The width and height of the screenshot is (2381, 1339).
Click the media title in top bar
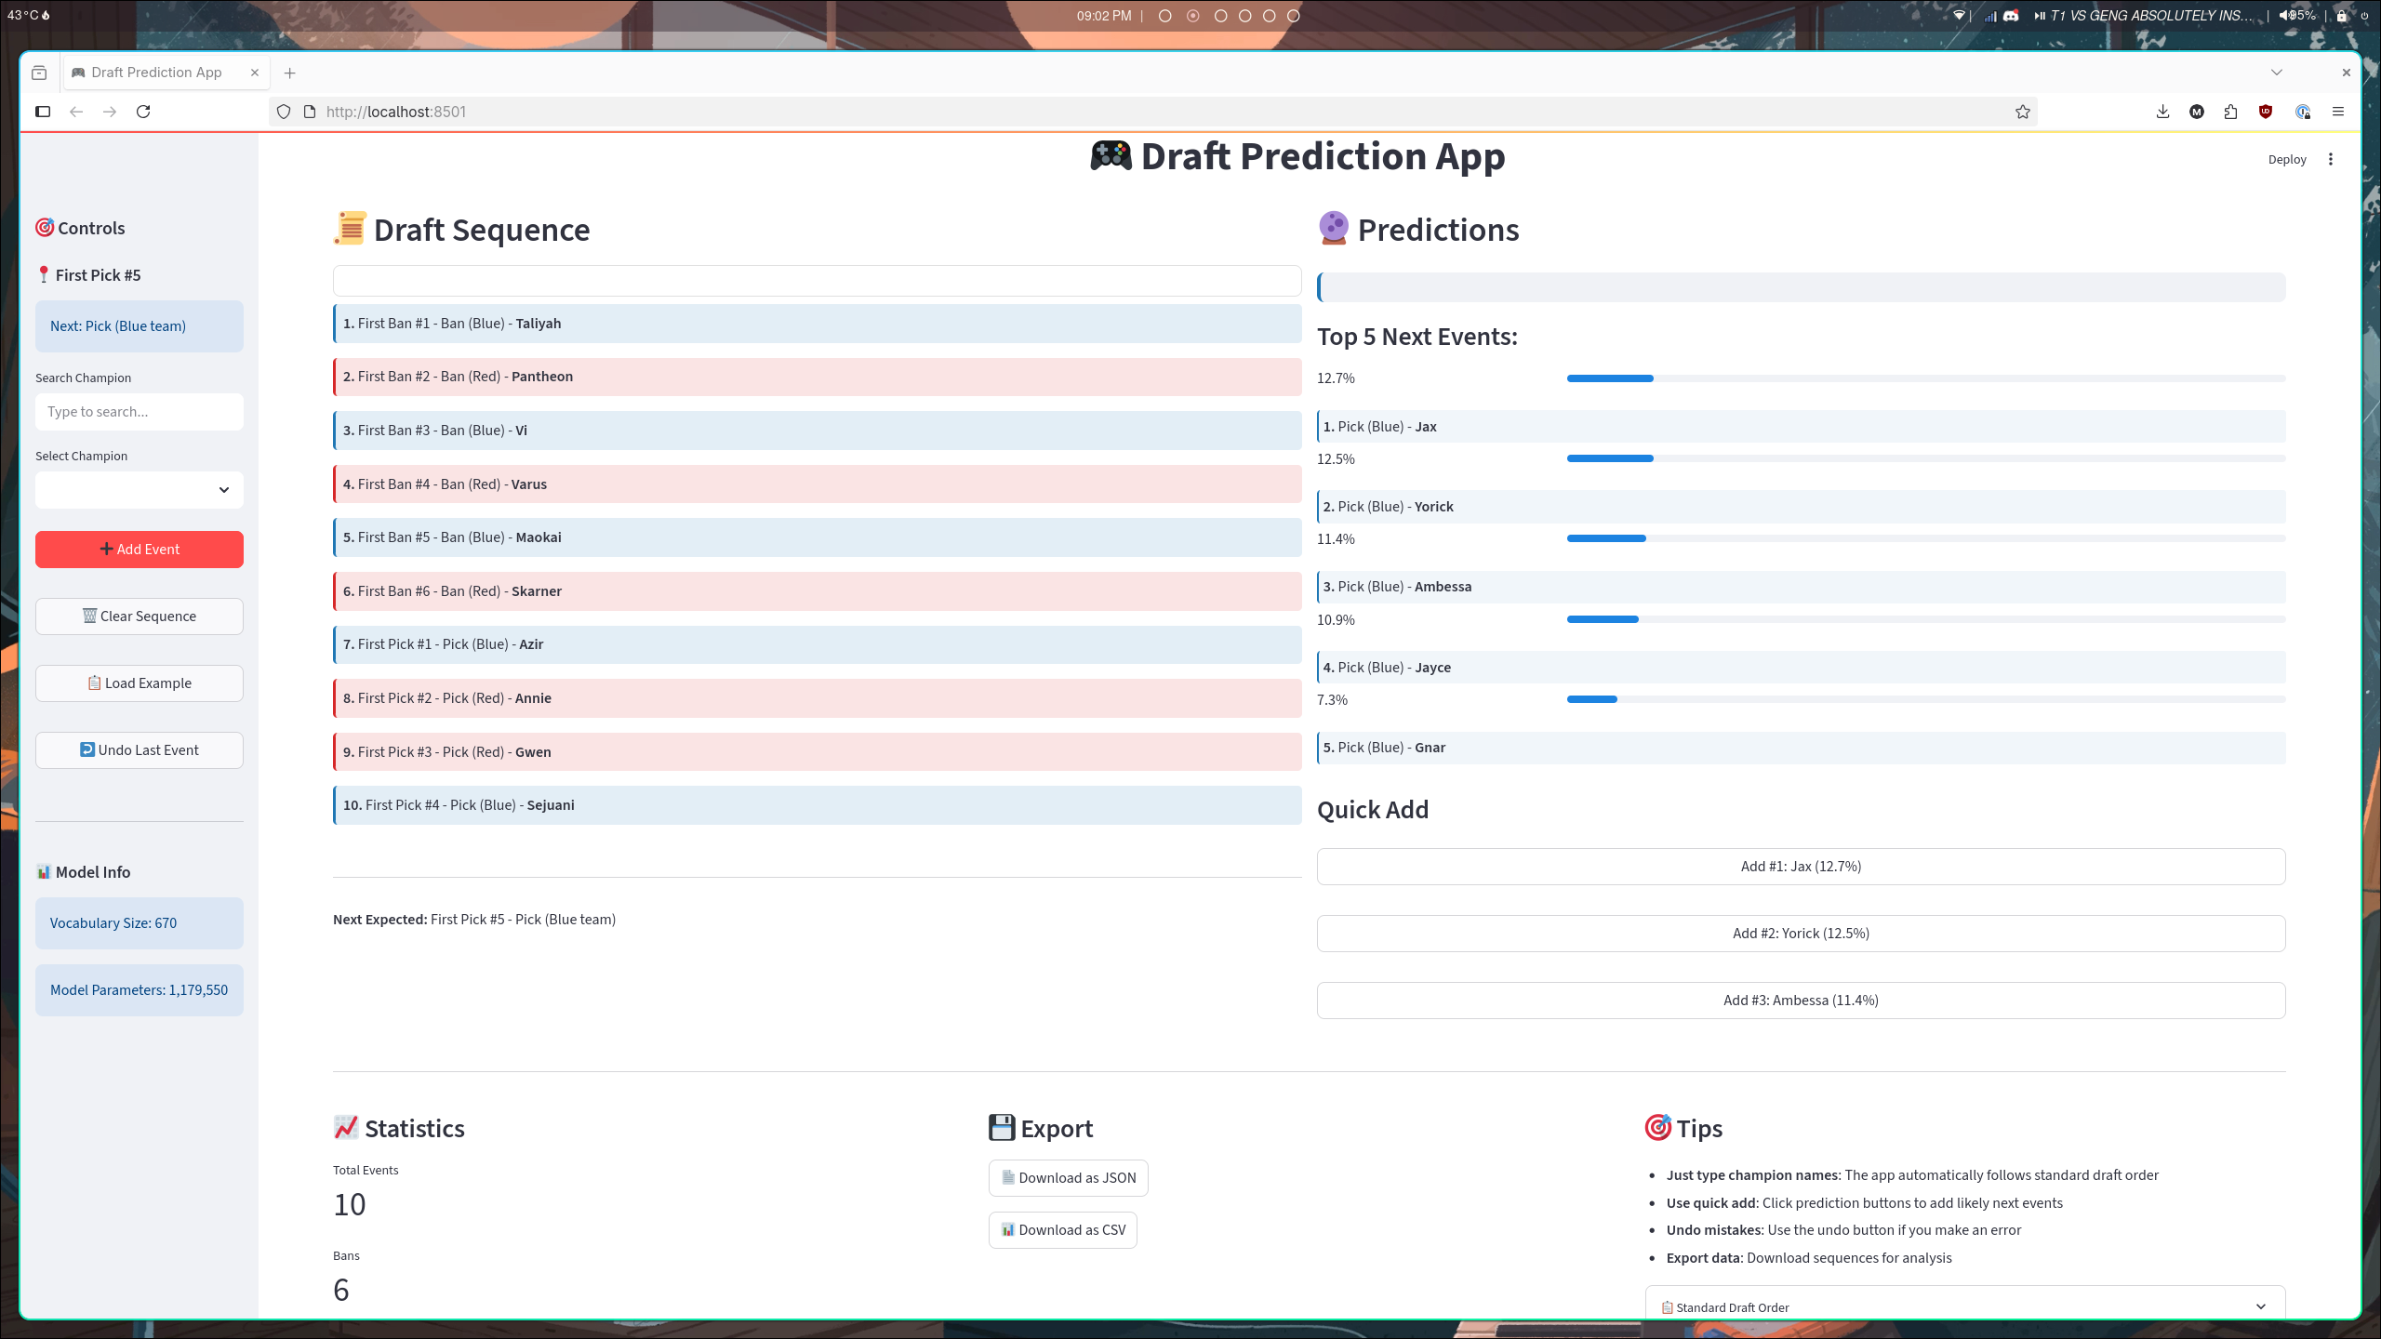click(x=2151, y=16)
